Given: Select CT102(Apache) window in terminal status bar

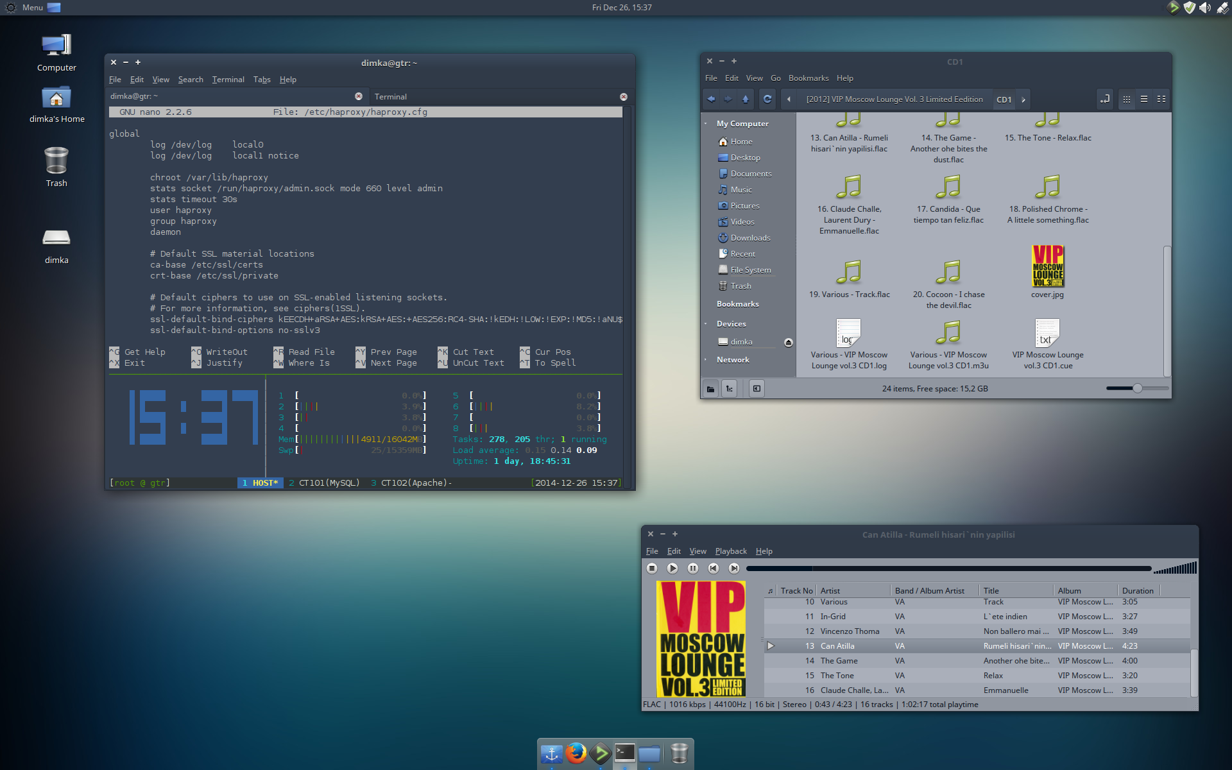Looking at the screenshot, I should click(x=411, y=483).
